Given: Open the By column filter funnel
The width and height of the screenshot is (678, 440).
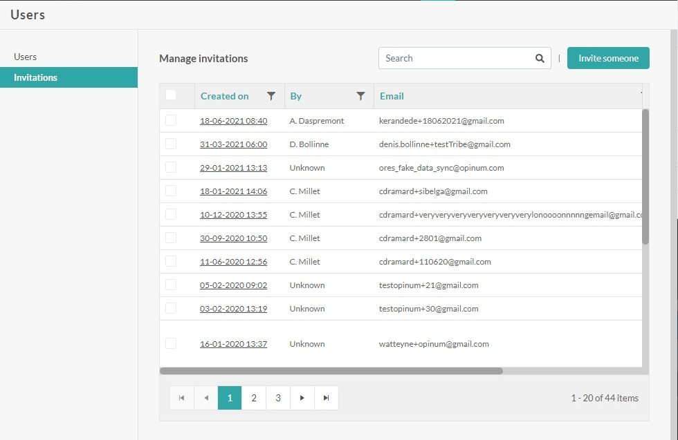Looking at the screenshot, I should point(360,96).
